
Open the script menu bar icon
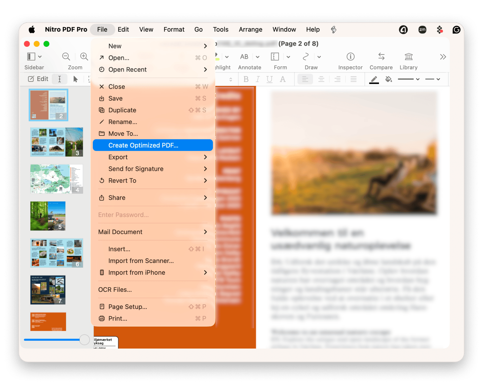coord(333,29)
